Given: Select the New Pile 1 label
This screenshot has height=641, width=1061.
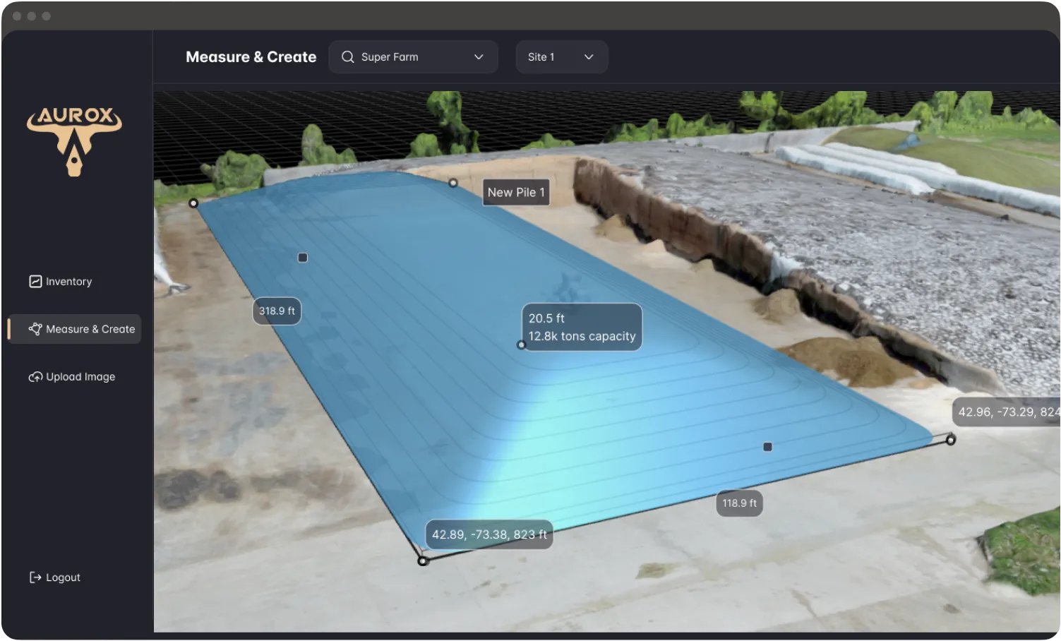Looking at the screenshot, I should (516, 192).
